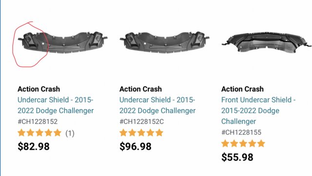The image size is (312, 176).
Task: Click the $82.98 price
Action: coord(34,147)
